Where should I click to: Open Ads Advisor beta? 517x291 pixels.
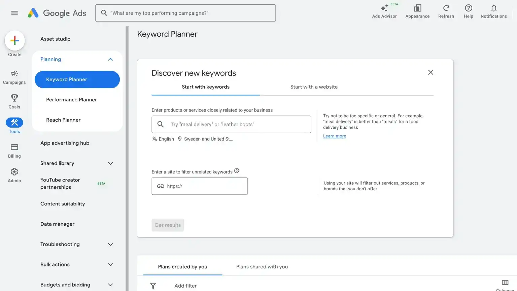[x=384, y=11]
